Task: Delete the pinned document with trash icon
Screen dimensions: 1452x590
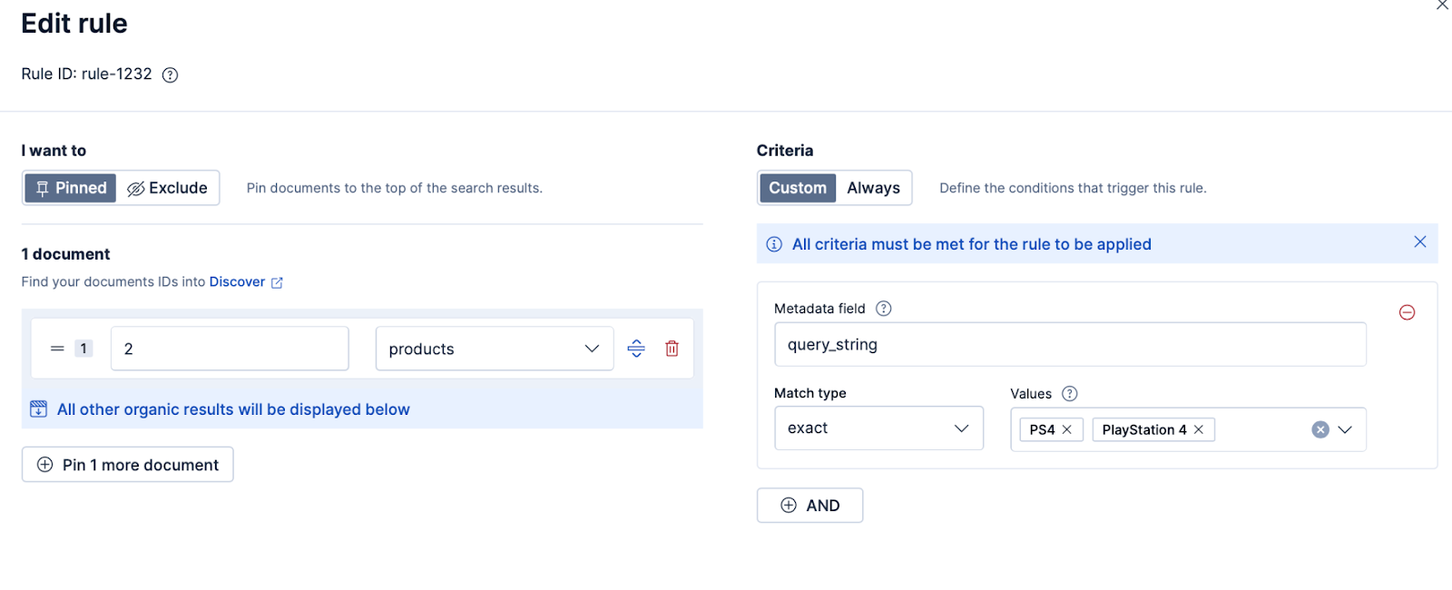Action: point(672,348)
